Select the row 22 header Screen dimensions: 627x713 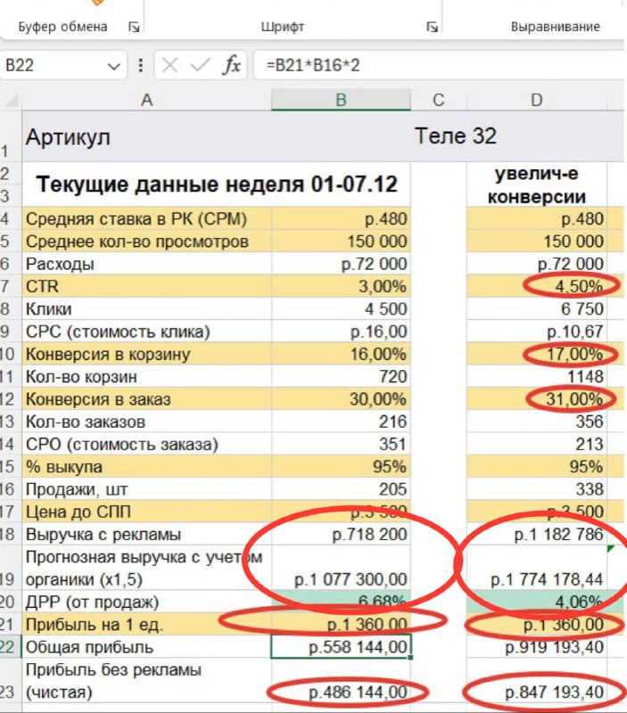(x=8, y=647)
